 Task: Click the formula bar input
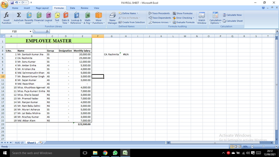[x=162, y=31]
